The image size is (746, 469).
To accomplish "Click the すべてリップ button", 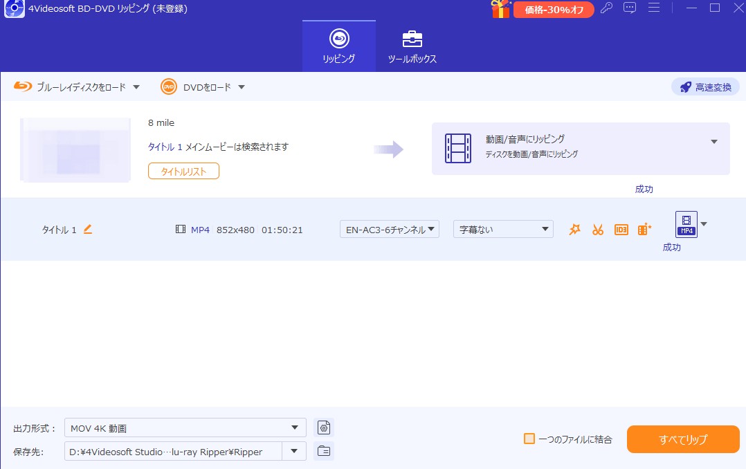I will 683,439.
